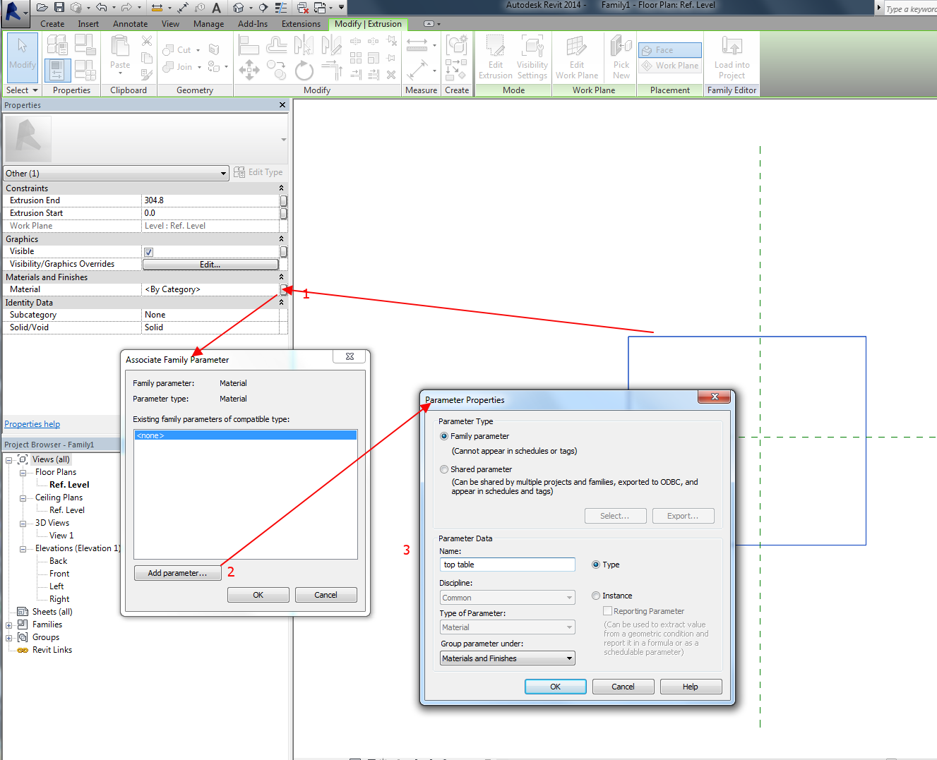Click the associate parameter box beside Material
Image resolution: width=937 pixels, height=760 pixels.
284,289
